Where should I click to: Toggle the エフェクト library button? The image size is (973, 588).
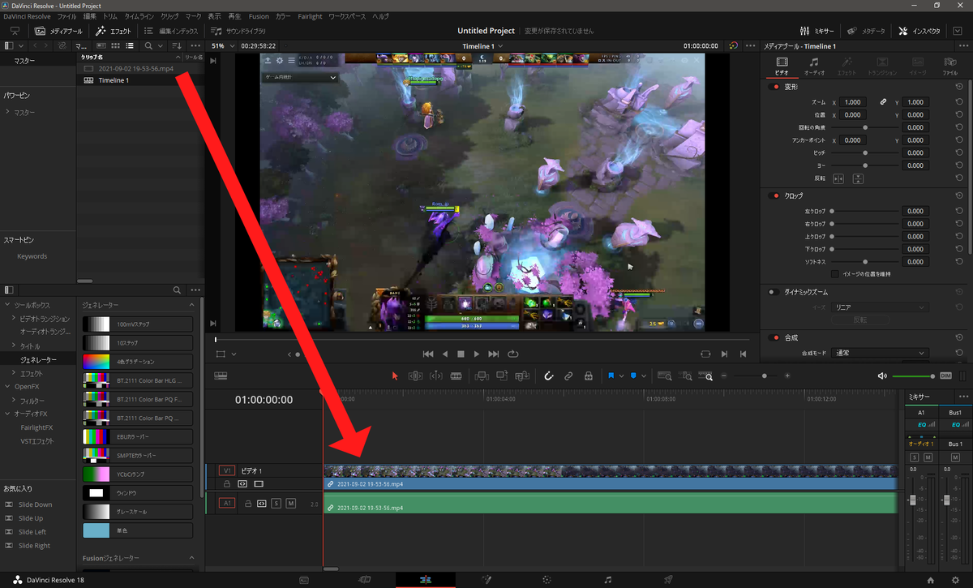(x=114, y=31)
